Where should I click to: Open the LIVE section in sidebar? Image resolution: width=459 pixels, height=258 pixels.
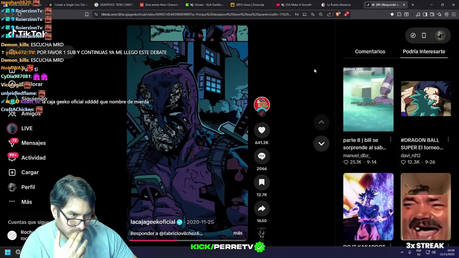coord(27,128)
